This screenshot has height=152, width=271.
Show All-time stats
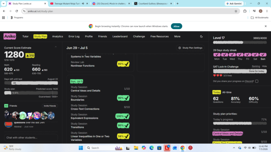point(227,92)
